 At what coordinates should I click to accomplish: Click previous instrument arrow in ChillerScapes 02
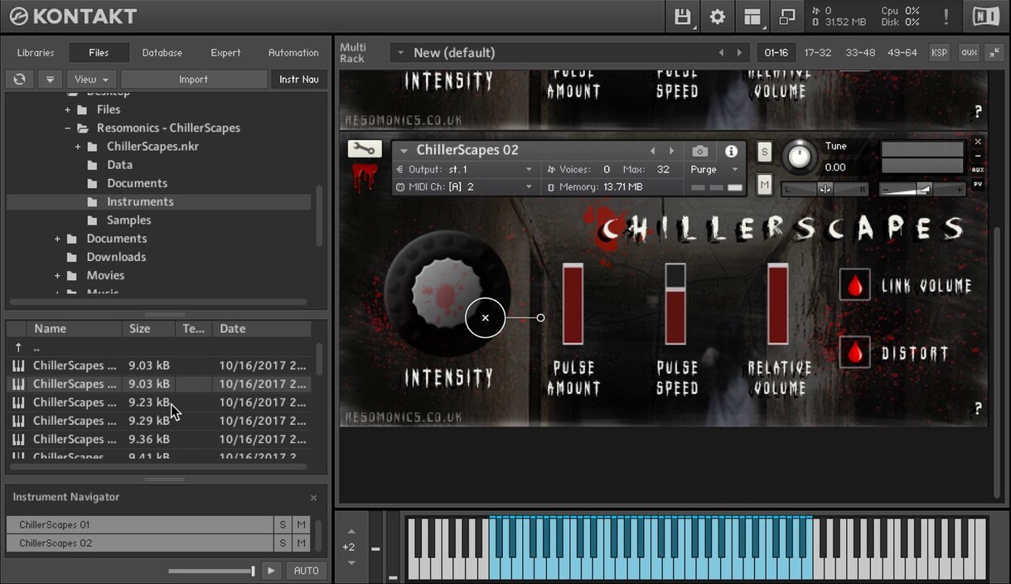tap(652, 151)
